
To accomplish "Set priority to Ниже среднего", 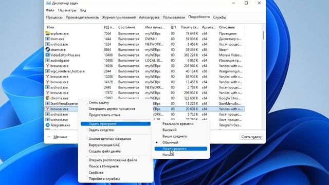I will [x=180, y=149].
